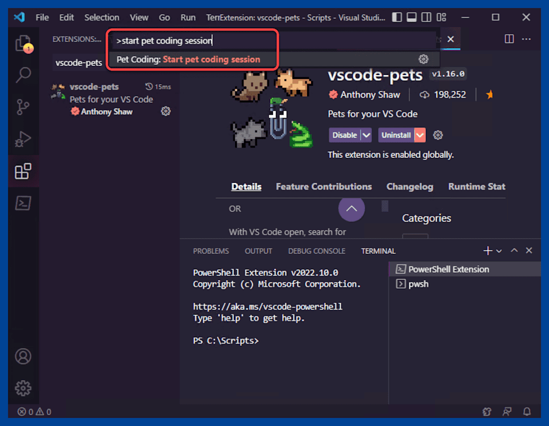Viewport: 549px width, 426px height.
Task: Open the Source Control view
Action: point(23,107)
